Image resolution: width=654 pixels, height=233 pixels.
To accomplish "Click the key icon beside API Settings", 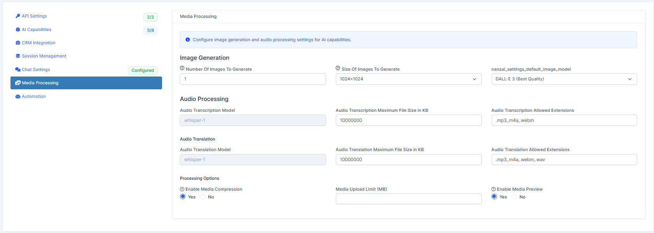I will coord(18,16).
